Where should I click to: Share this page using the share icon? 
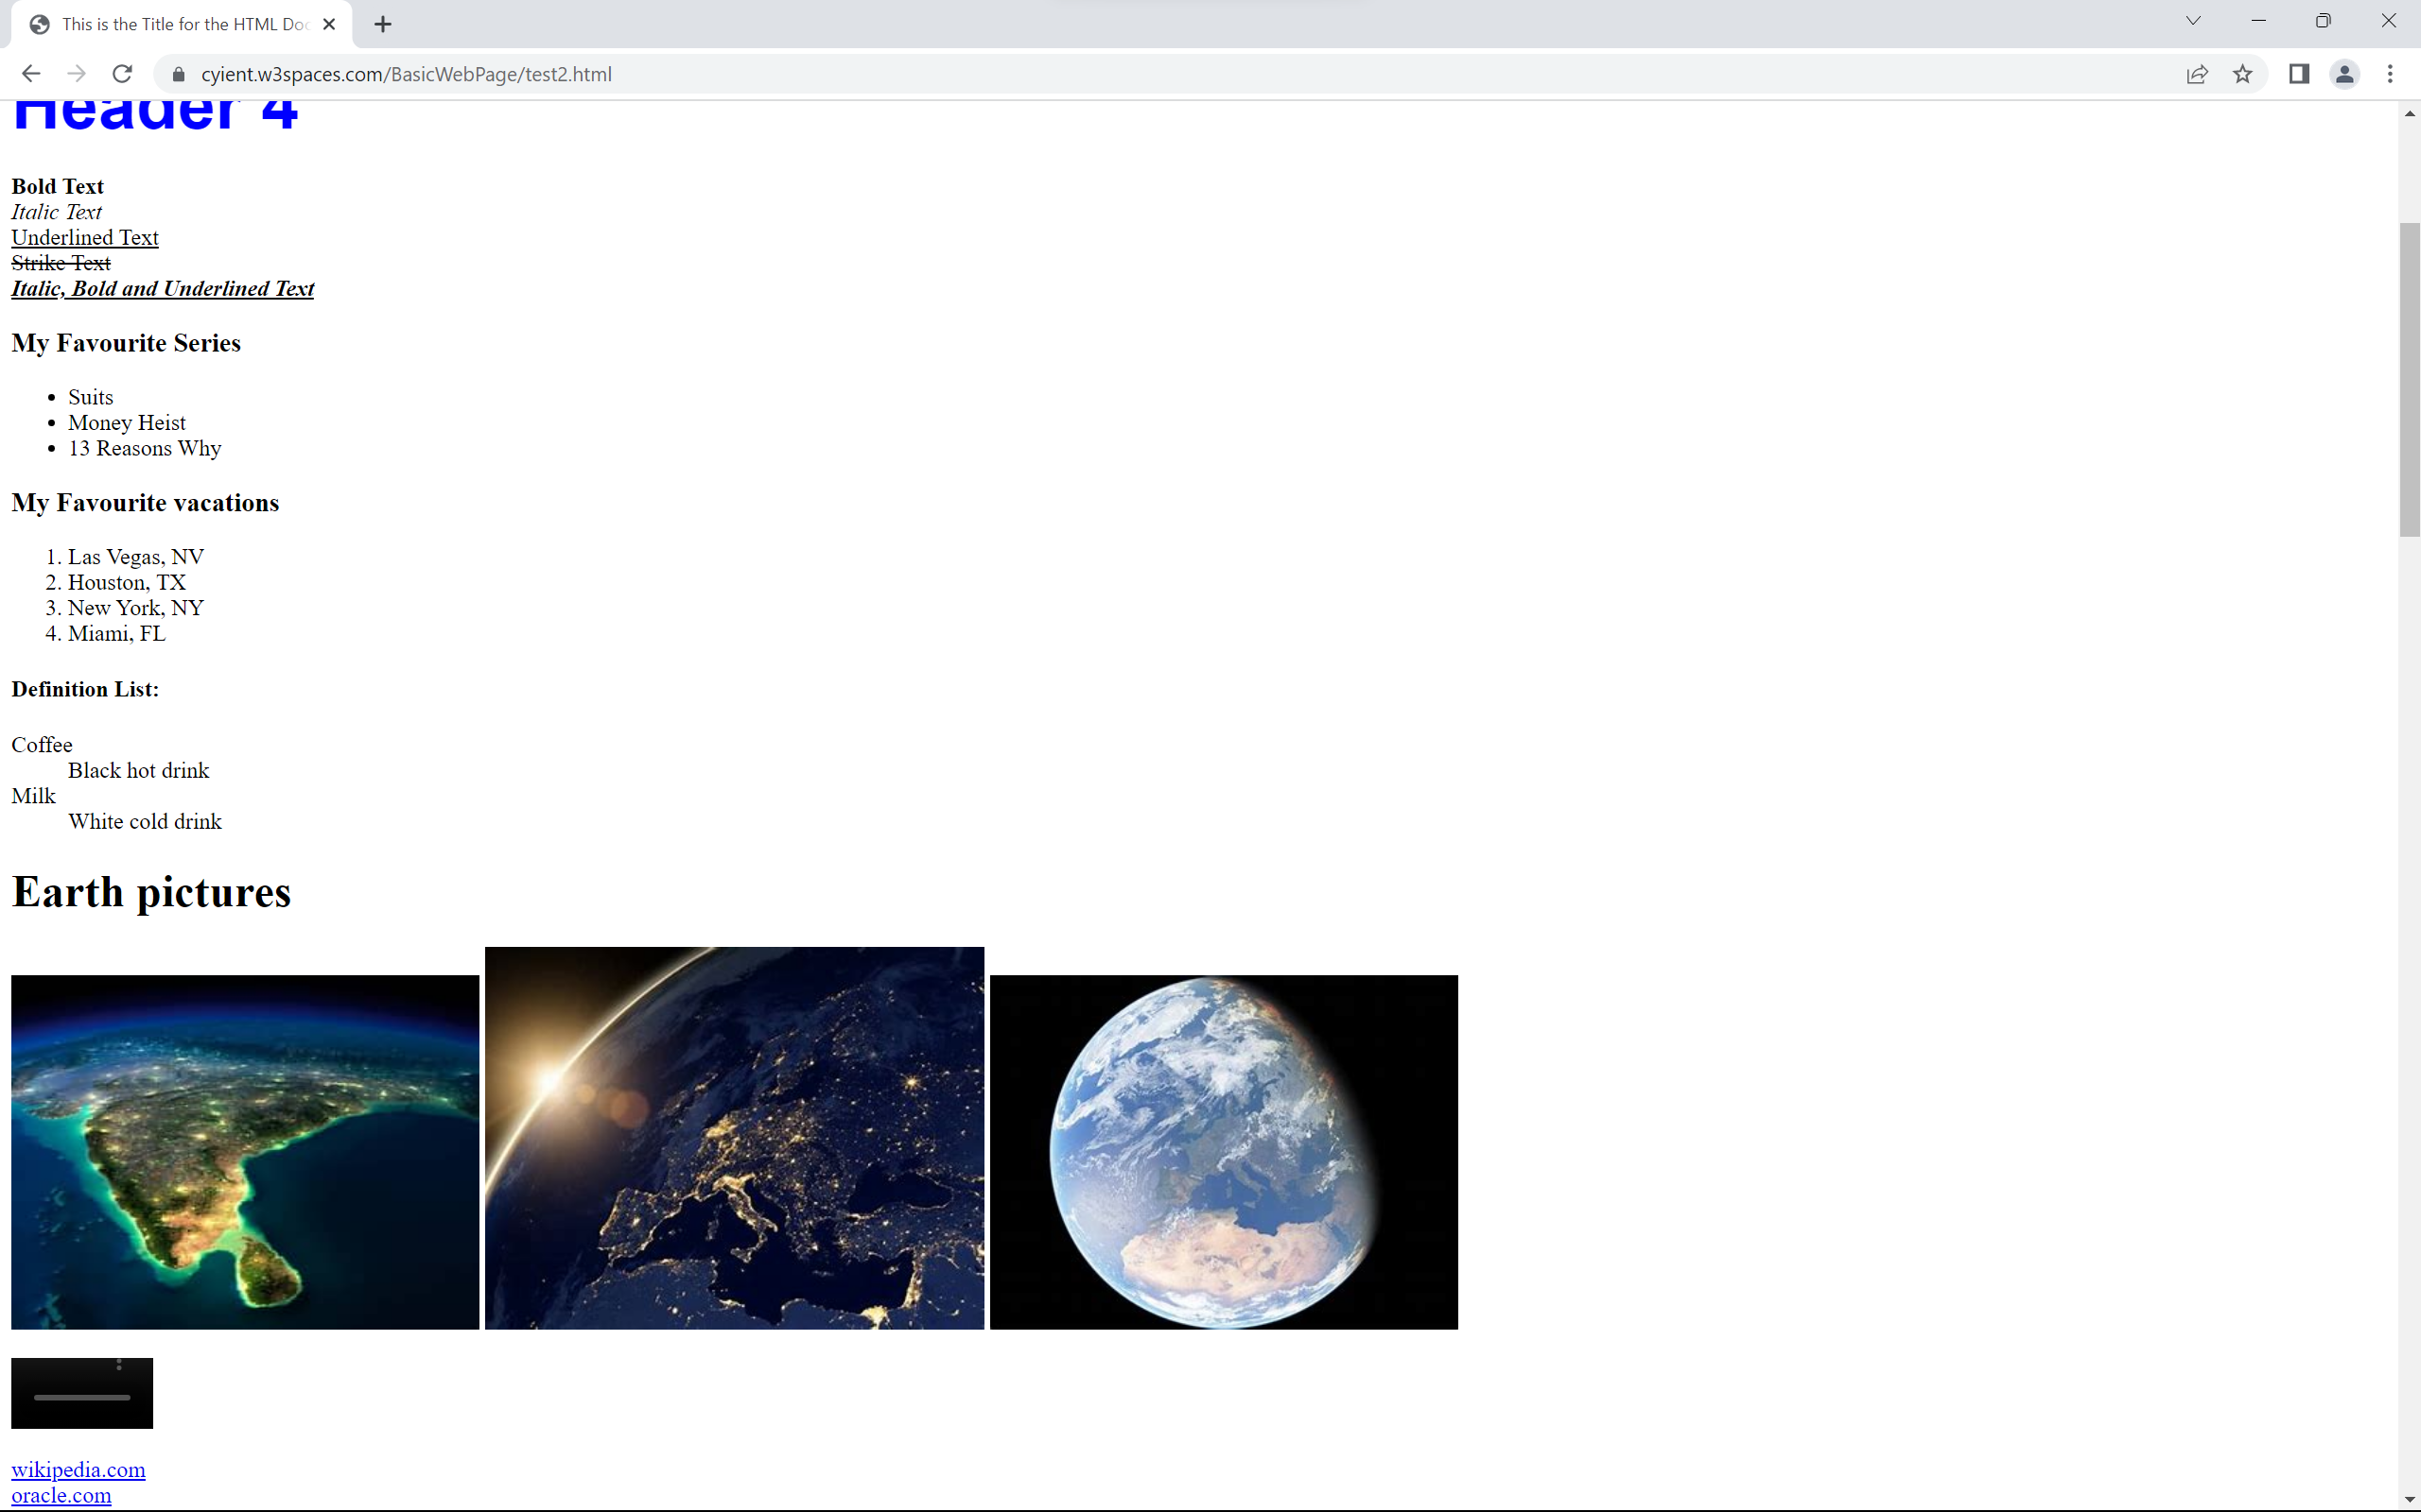[x=2197, y=74]
